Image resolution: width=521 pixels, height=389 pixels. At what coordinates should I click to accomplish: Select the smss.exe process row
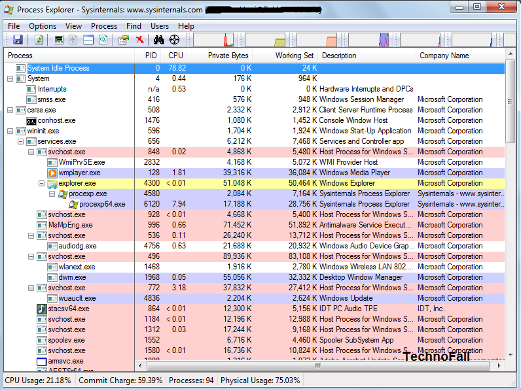254,99
